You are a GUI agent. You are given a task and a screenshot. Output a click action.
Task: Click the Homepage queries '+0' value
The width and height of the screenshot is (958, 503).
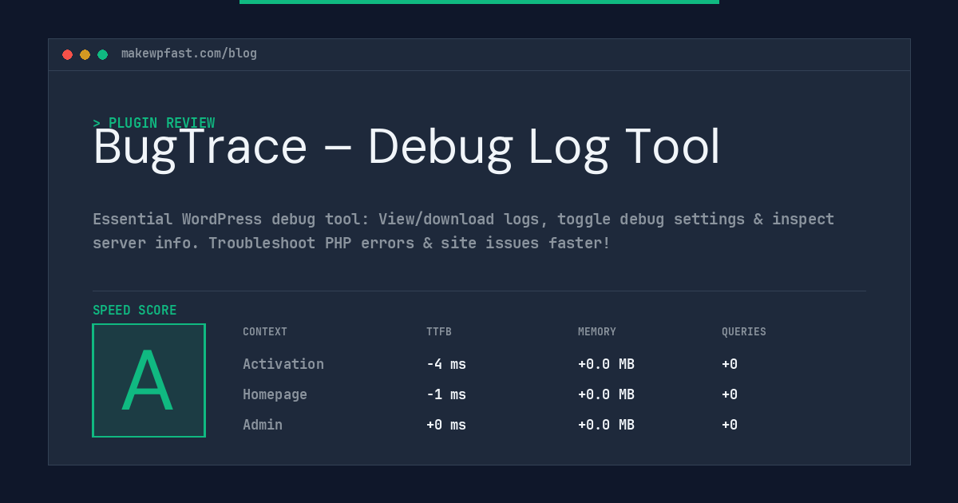[x=730, y=394]
